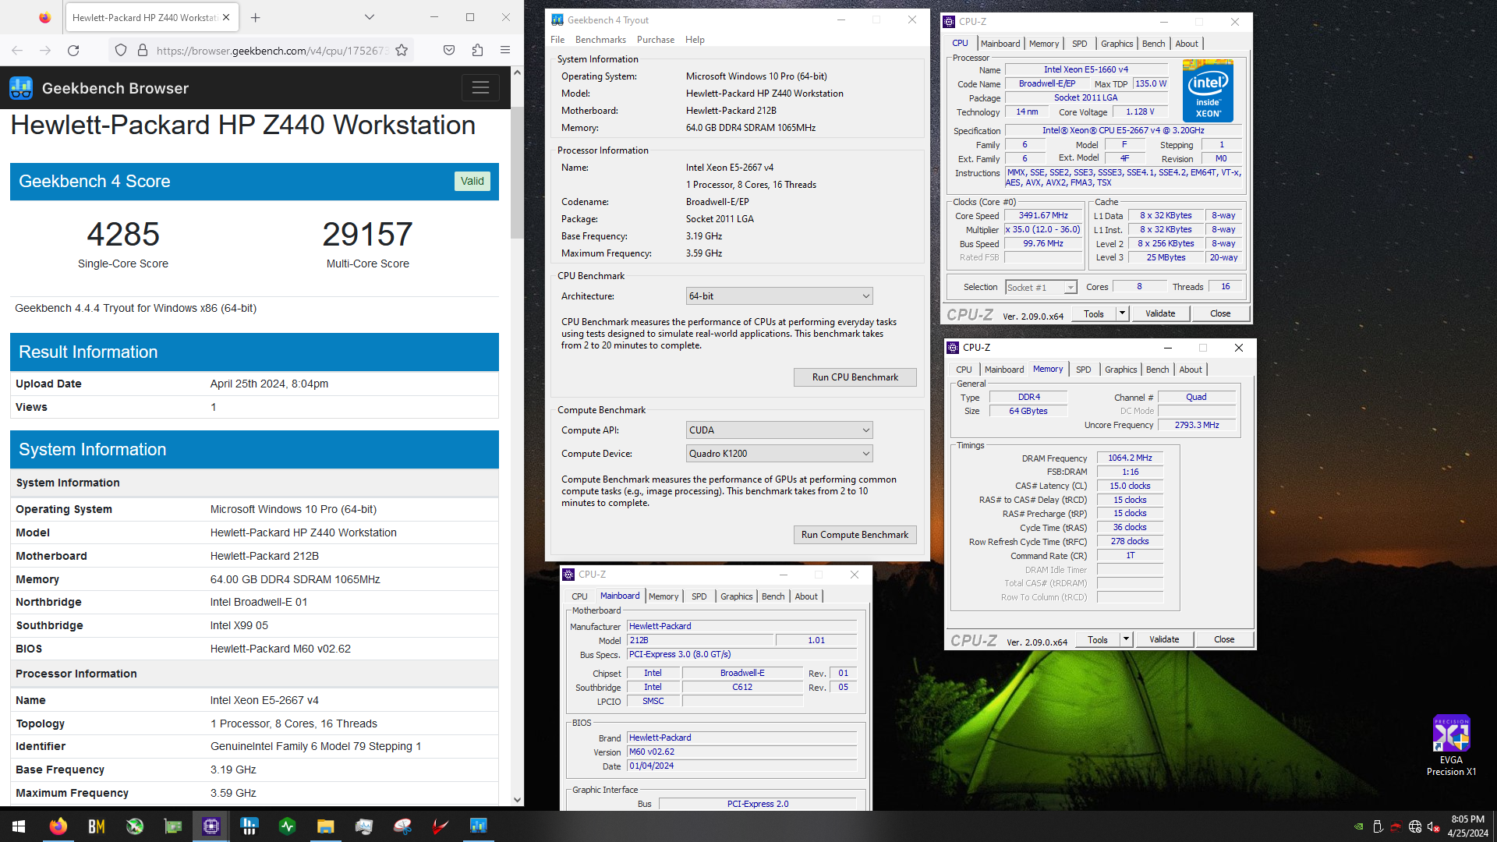Open the Firefox list all tabs chevron
This screenshot has height=842, width=1497.
(x=370, y=17)
